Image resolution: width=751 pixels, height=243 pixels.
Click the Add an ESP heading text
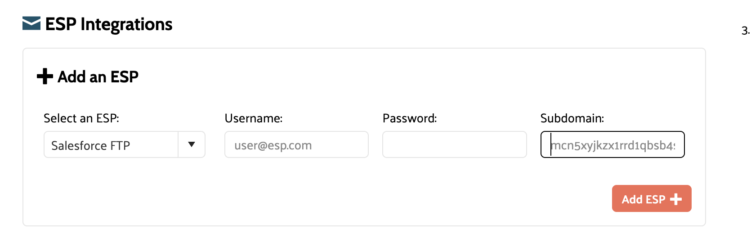98,77
